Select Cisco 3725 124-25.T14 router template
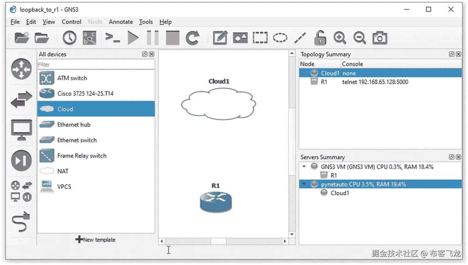Viewport: 468px width, 265px height. coord(96,93)
